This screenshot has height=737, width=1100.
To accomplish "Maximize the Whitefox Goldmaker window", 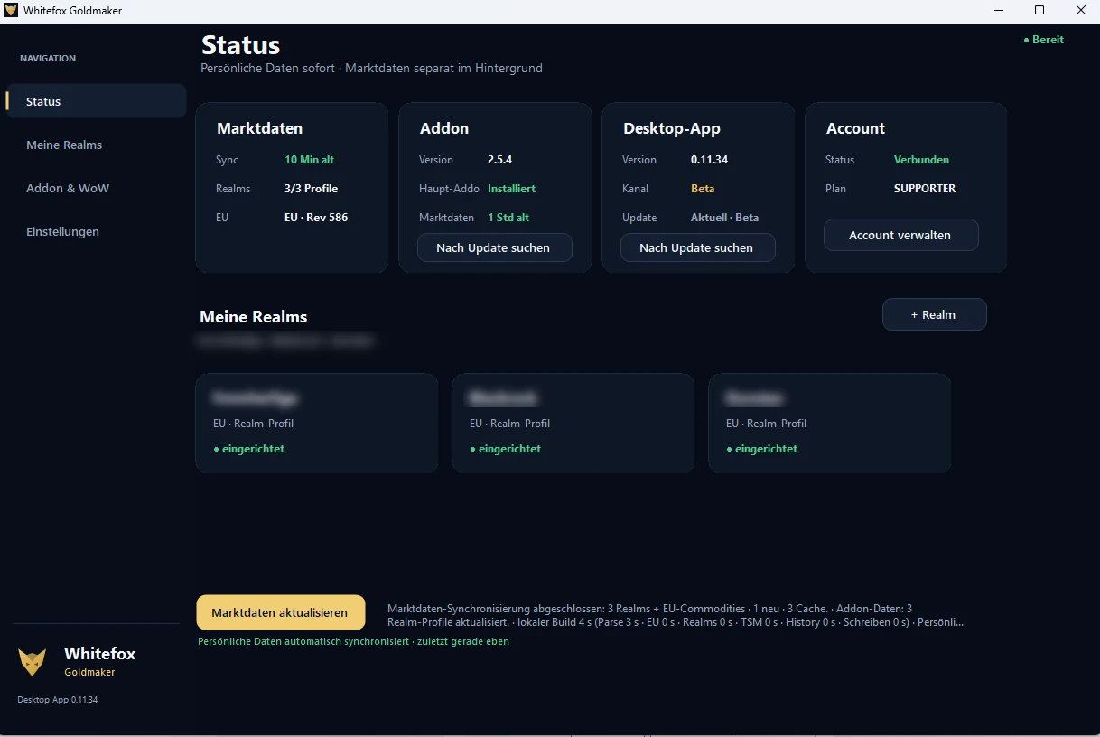I will coord(1039,11).
